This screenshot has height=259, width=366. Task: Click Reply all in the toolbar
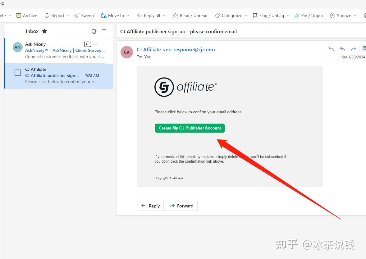pyautogui.click(x=149, y=16)
